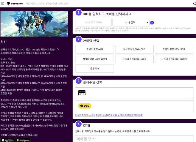Viewport: 196px width, 142px height.
Task: Click the 원신 game title text
Action: pos(4,42)
